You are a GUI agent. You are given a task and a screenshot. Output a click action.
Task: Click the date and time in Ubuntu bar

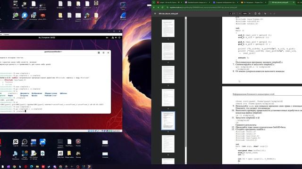tap(47, 38)
